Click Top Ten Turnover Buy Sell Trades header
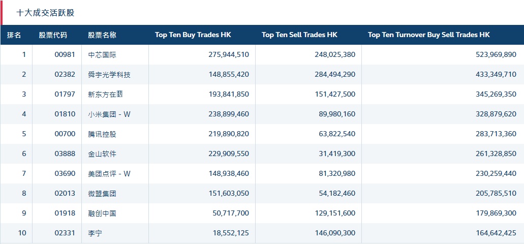Screen dimensions: 524x244 pyautogui.click(x=428, y=35)
